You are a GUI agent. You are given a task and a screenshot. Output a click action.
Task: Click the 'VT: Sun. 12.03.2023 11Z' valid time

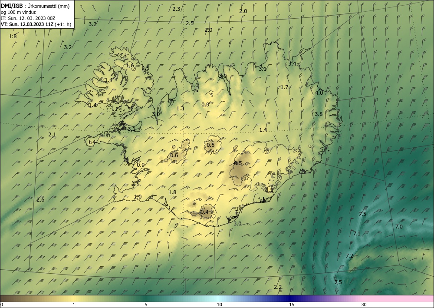tap(27, 24)
